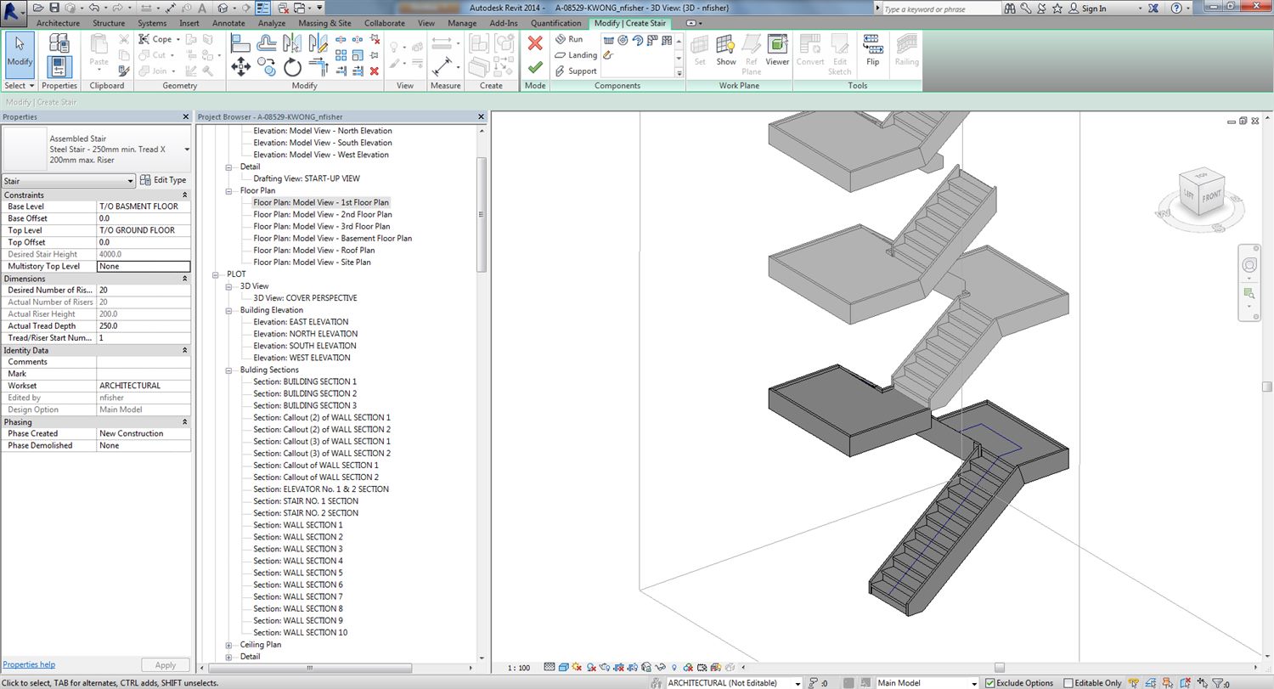This screenshot has width=1274, height=689.
Task: Click the Project Browser vertical scrollbar thumb
Action: click(x=482, y=214)
